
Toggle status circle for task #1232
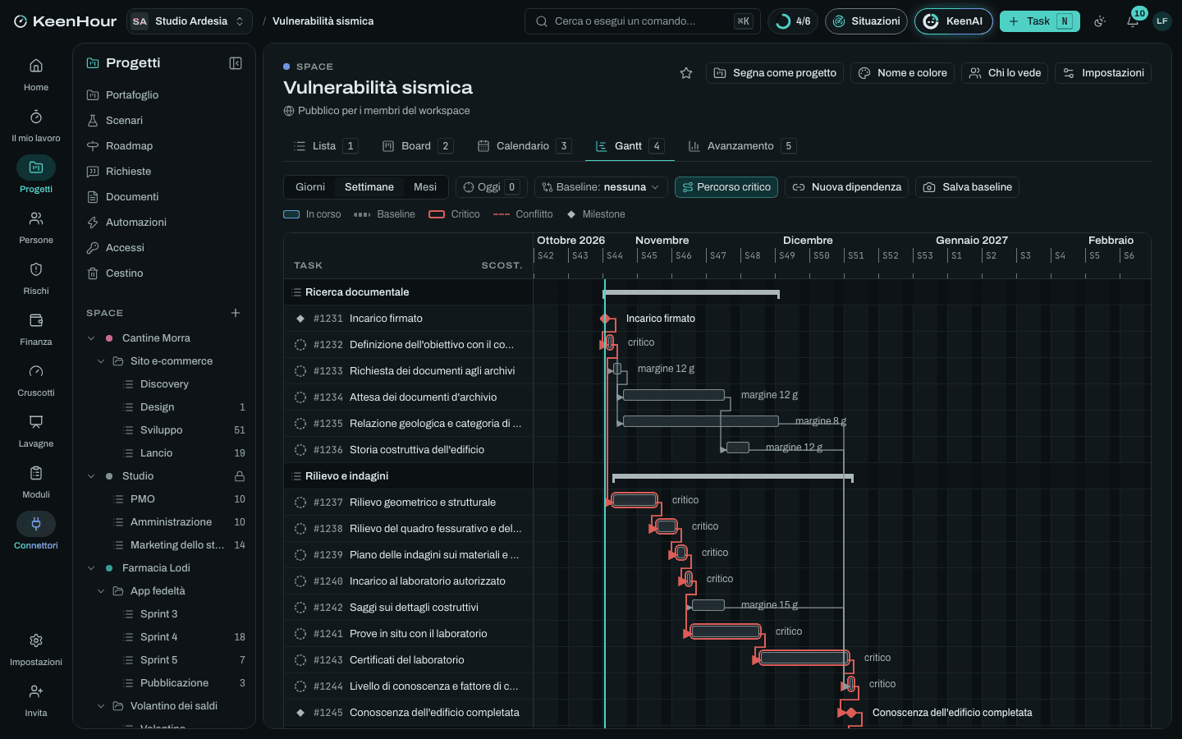pos(300,345)
